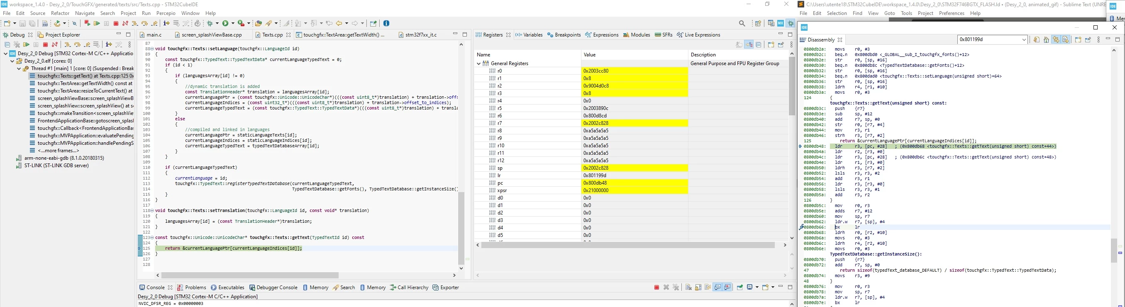
Task: Open the main.c editor tab
Action: pyautogui.click(x=151, y=35)
